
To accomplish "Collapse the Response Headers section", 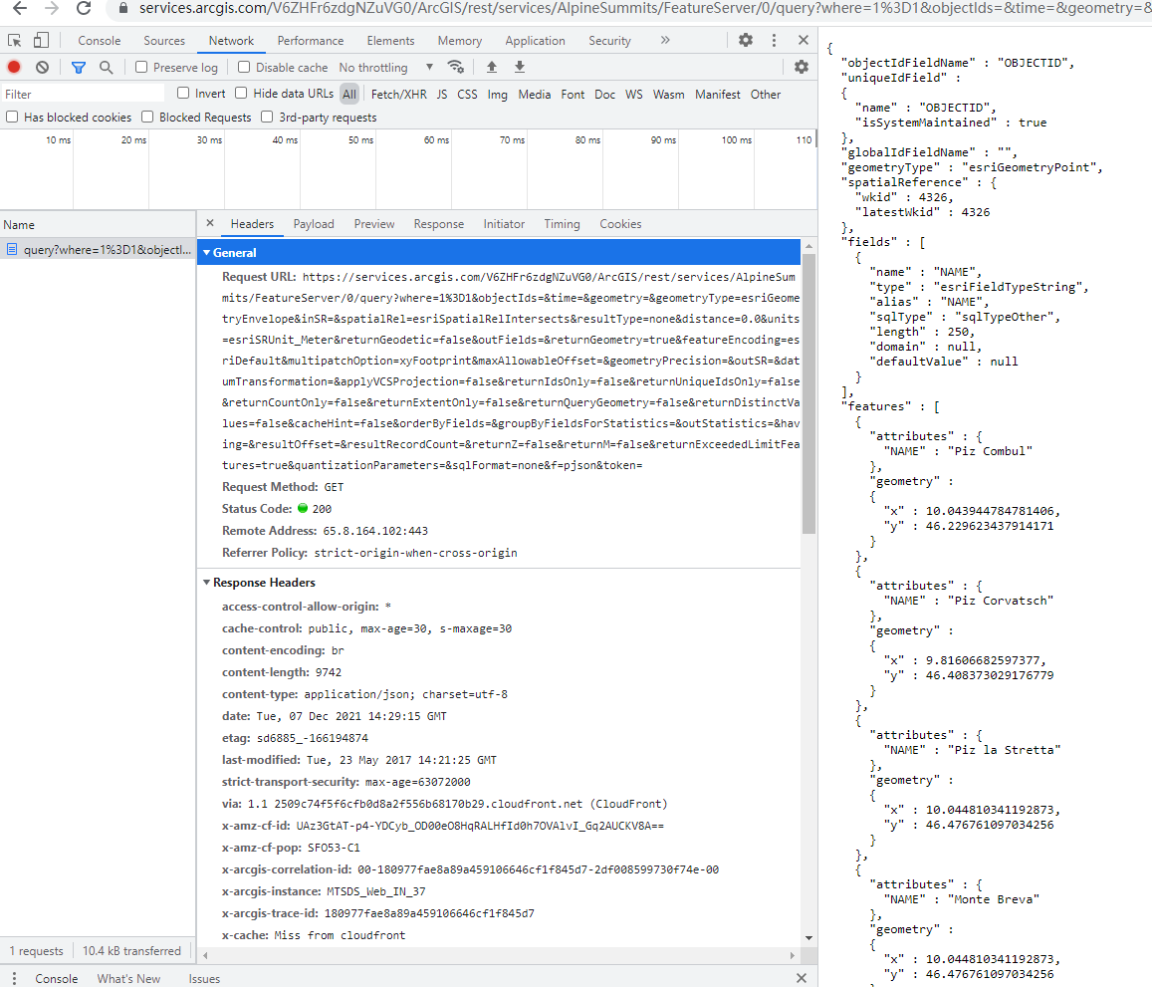I will 208,583.
